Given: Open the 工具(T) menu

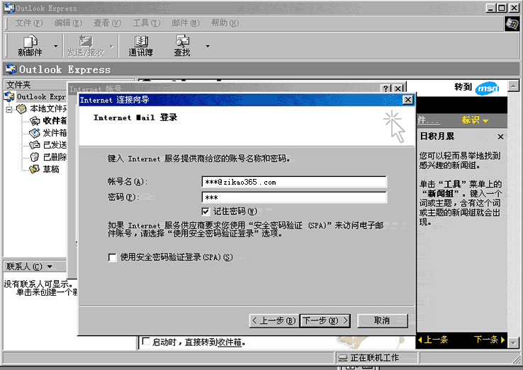Looking at the screenshot, I should point(147,23).
